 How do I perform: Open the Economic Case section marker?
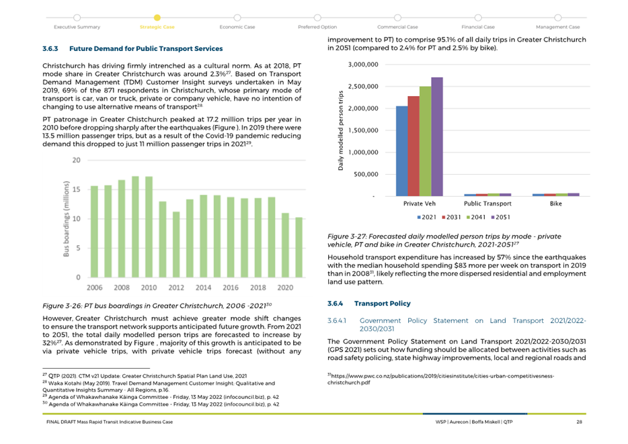(x=237, y=27)
